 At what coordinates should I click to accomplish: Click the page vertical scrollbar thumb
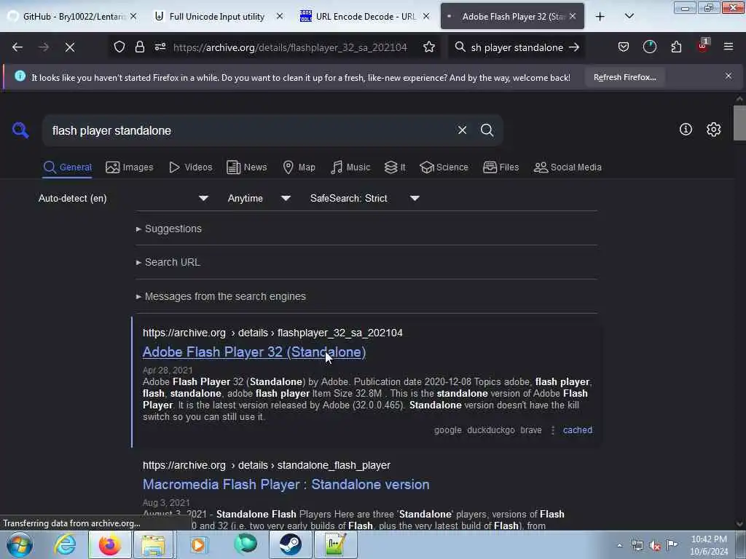click(x=739, y=123)
